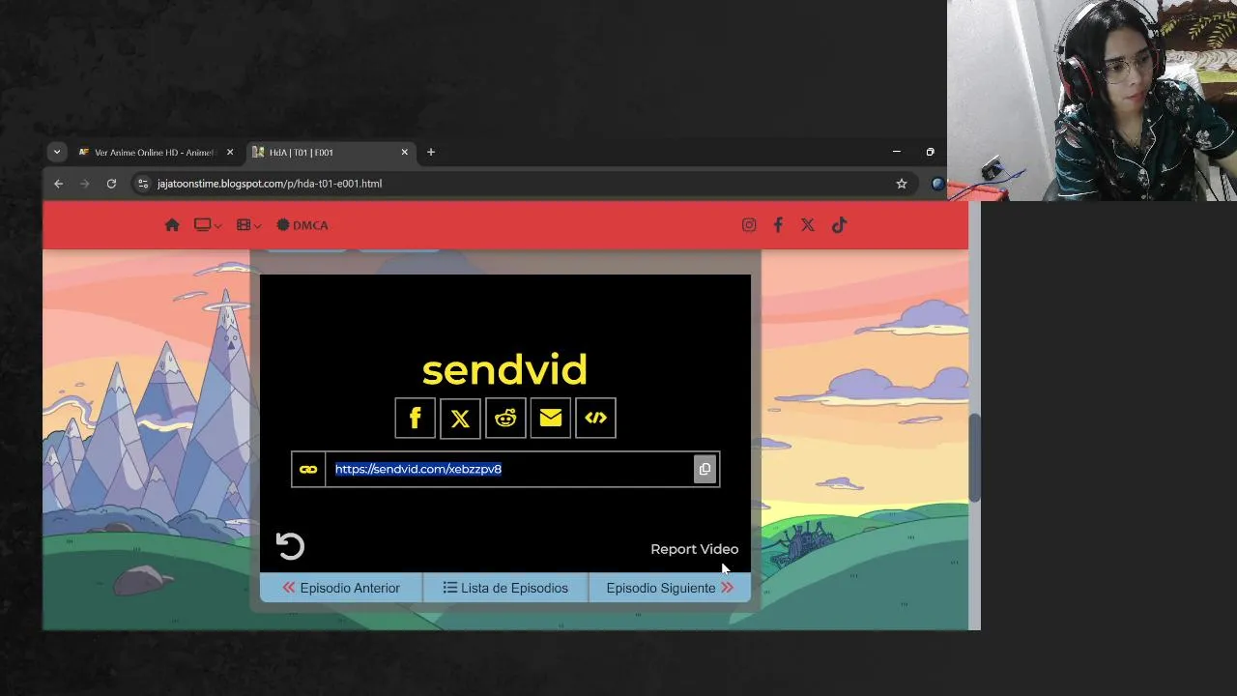This screenshot has height=696, width=1237.
Task: Bookmark this page with star icon
Action: click(x=902, y=184)
